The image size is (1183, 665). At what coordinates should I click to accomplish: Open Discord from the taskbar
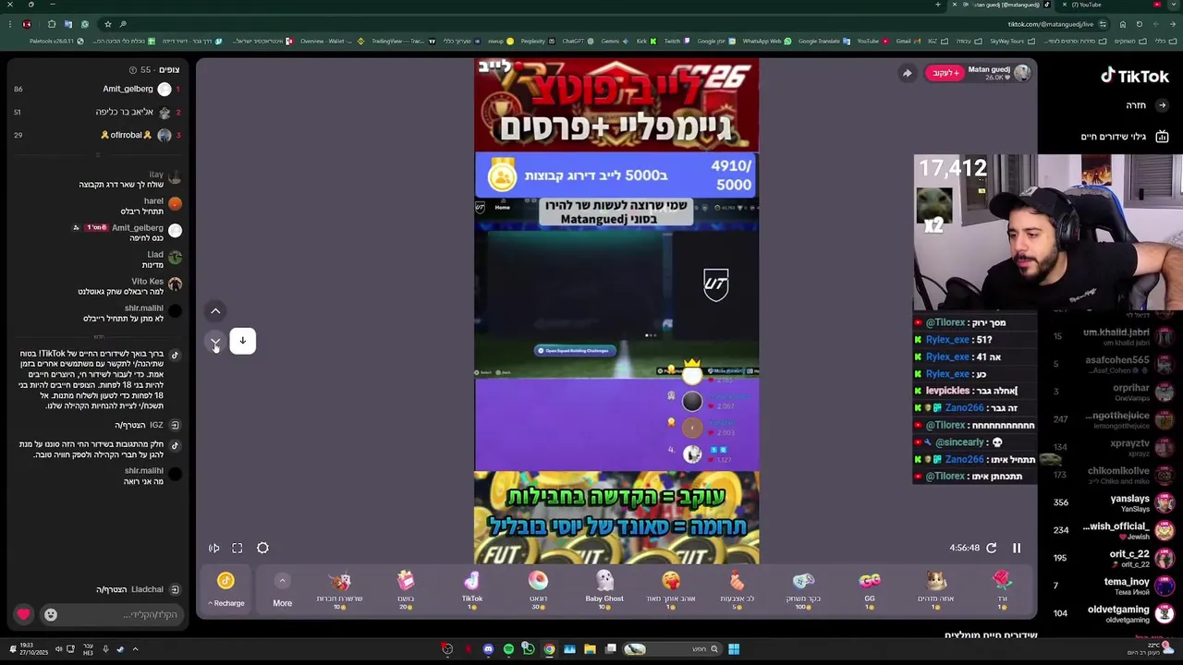coord(488,649)
